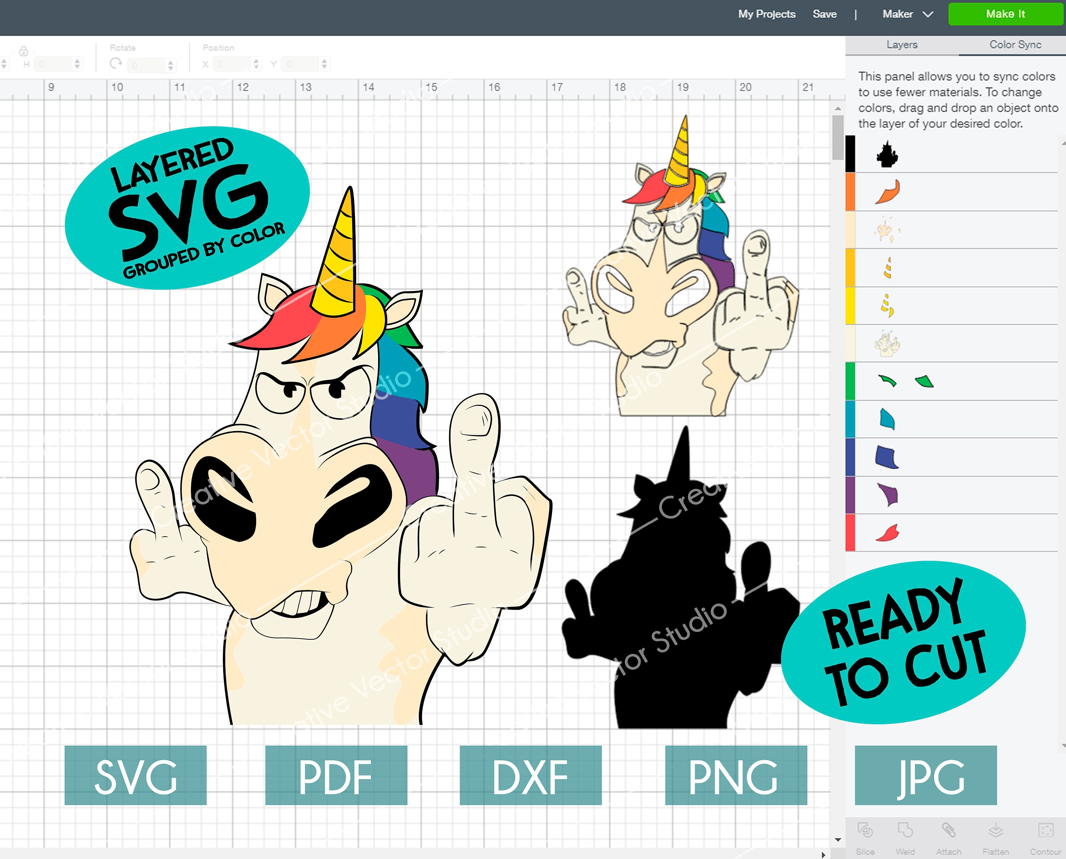Click second green mane piece thumbnail
The height and width of the screenshot is (859, 1066).
pyautogui.click(x=924, y=381)
